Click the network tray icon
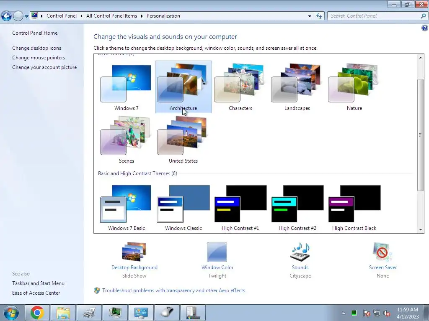Image resolution: width=429 pixels, height=321 pixels. 377,313
